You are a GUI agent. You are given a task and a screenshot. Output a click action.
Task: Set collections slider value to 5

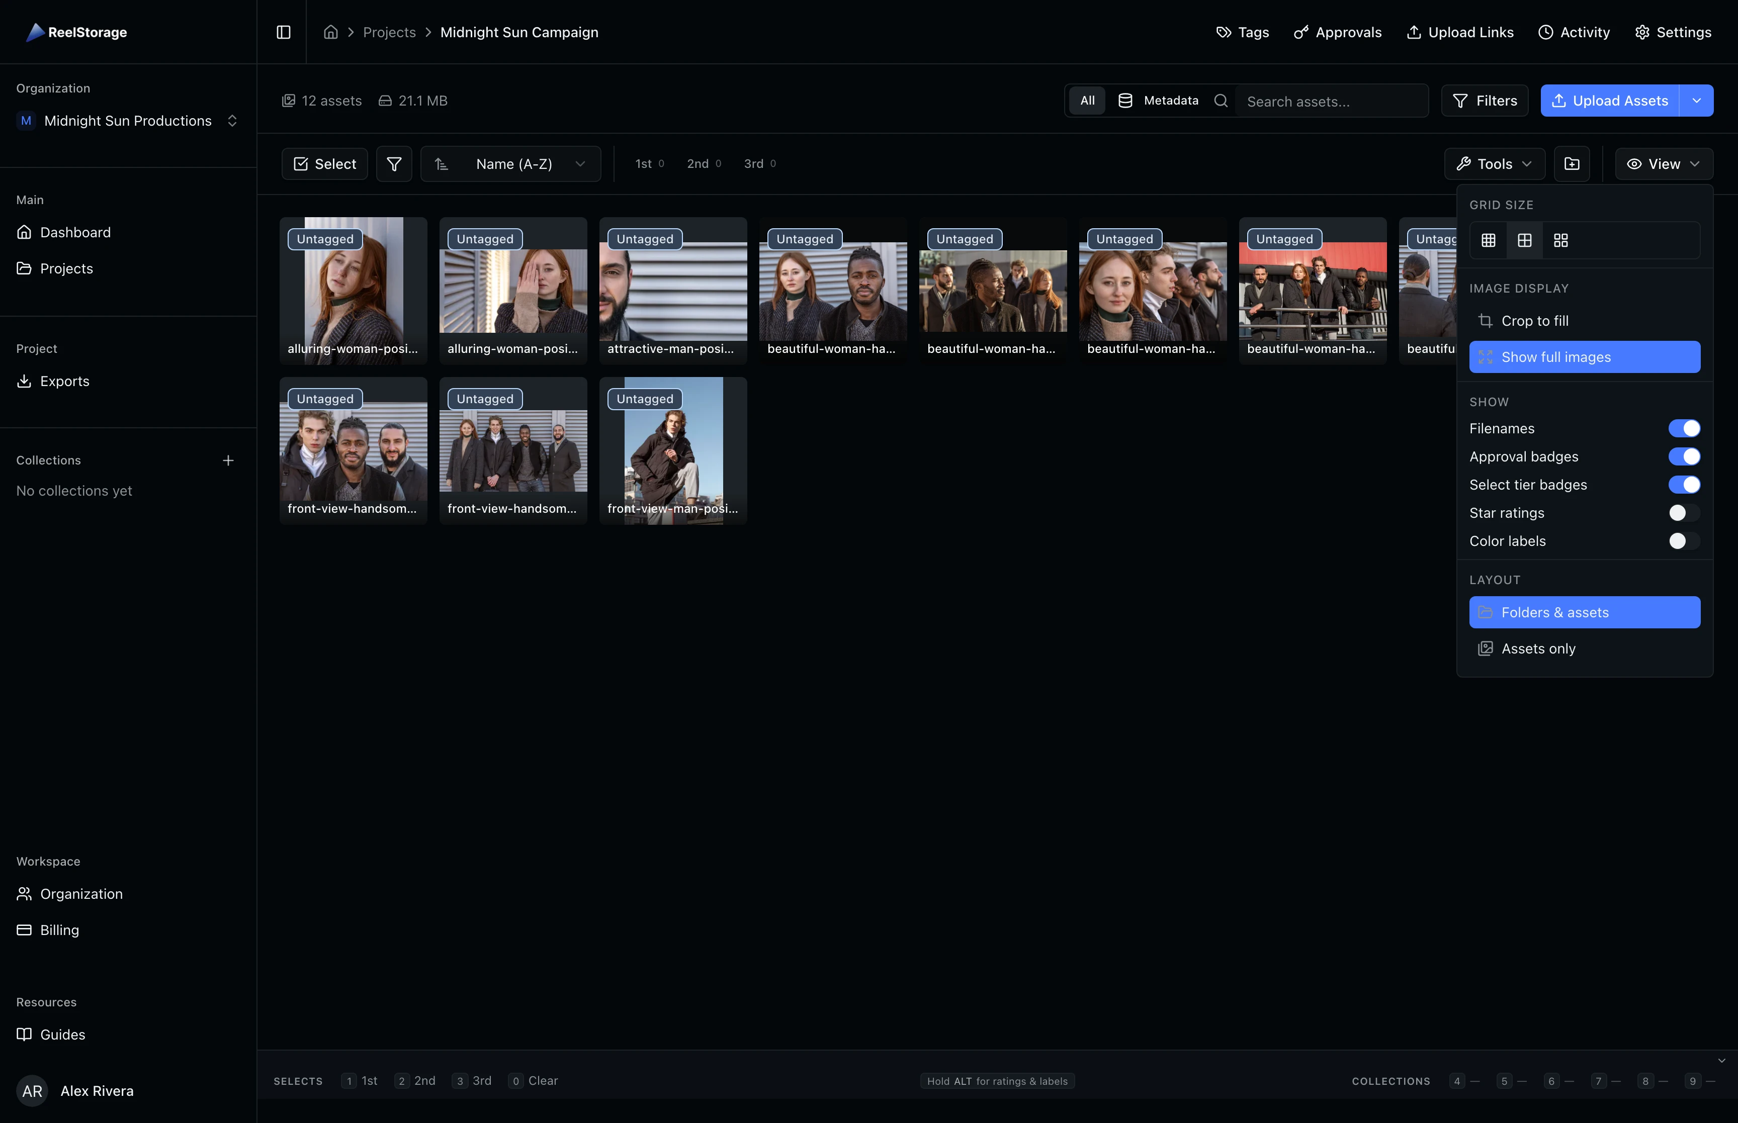click(1505, 1081)
